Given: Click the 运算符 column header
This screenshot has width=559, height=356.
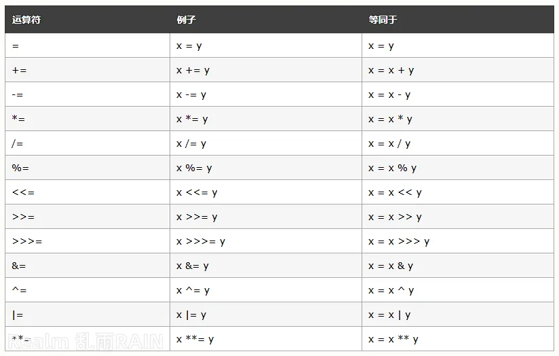Looking at the screenshot, I should 26,20.
